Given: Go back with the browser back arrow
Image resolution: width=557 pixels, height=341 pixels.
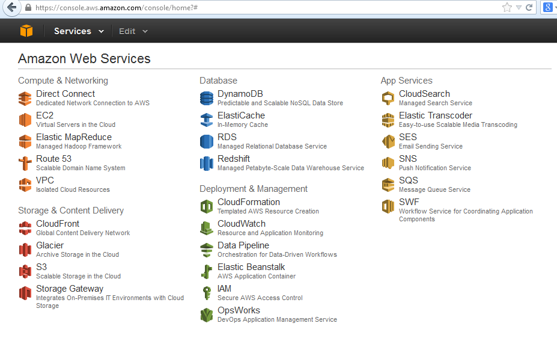Looking at the screenshot, I should point(12,7).
